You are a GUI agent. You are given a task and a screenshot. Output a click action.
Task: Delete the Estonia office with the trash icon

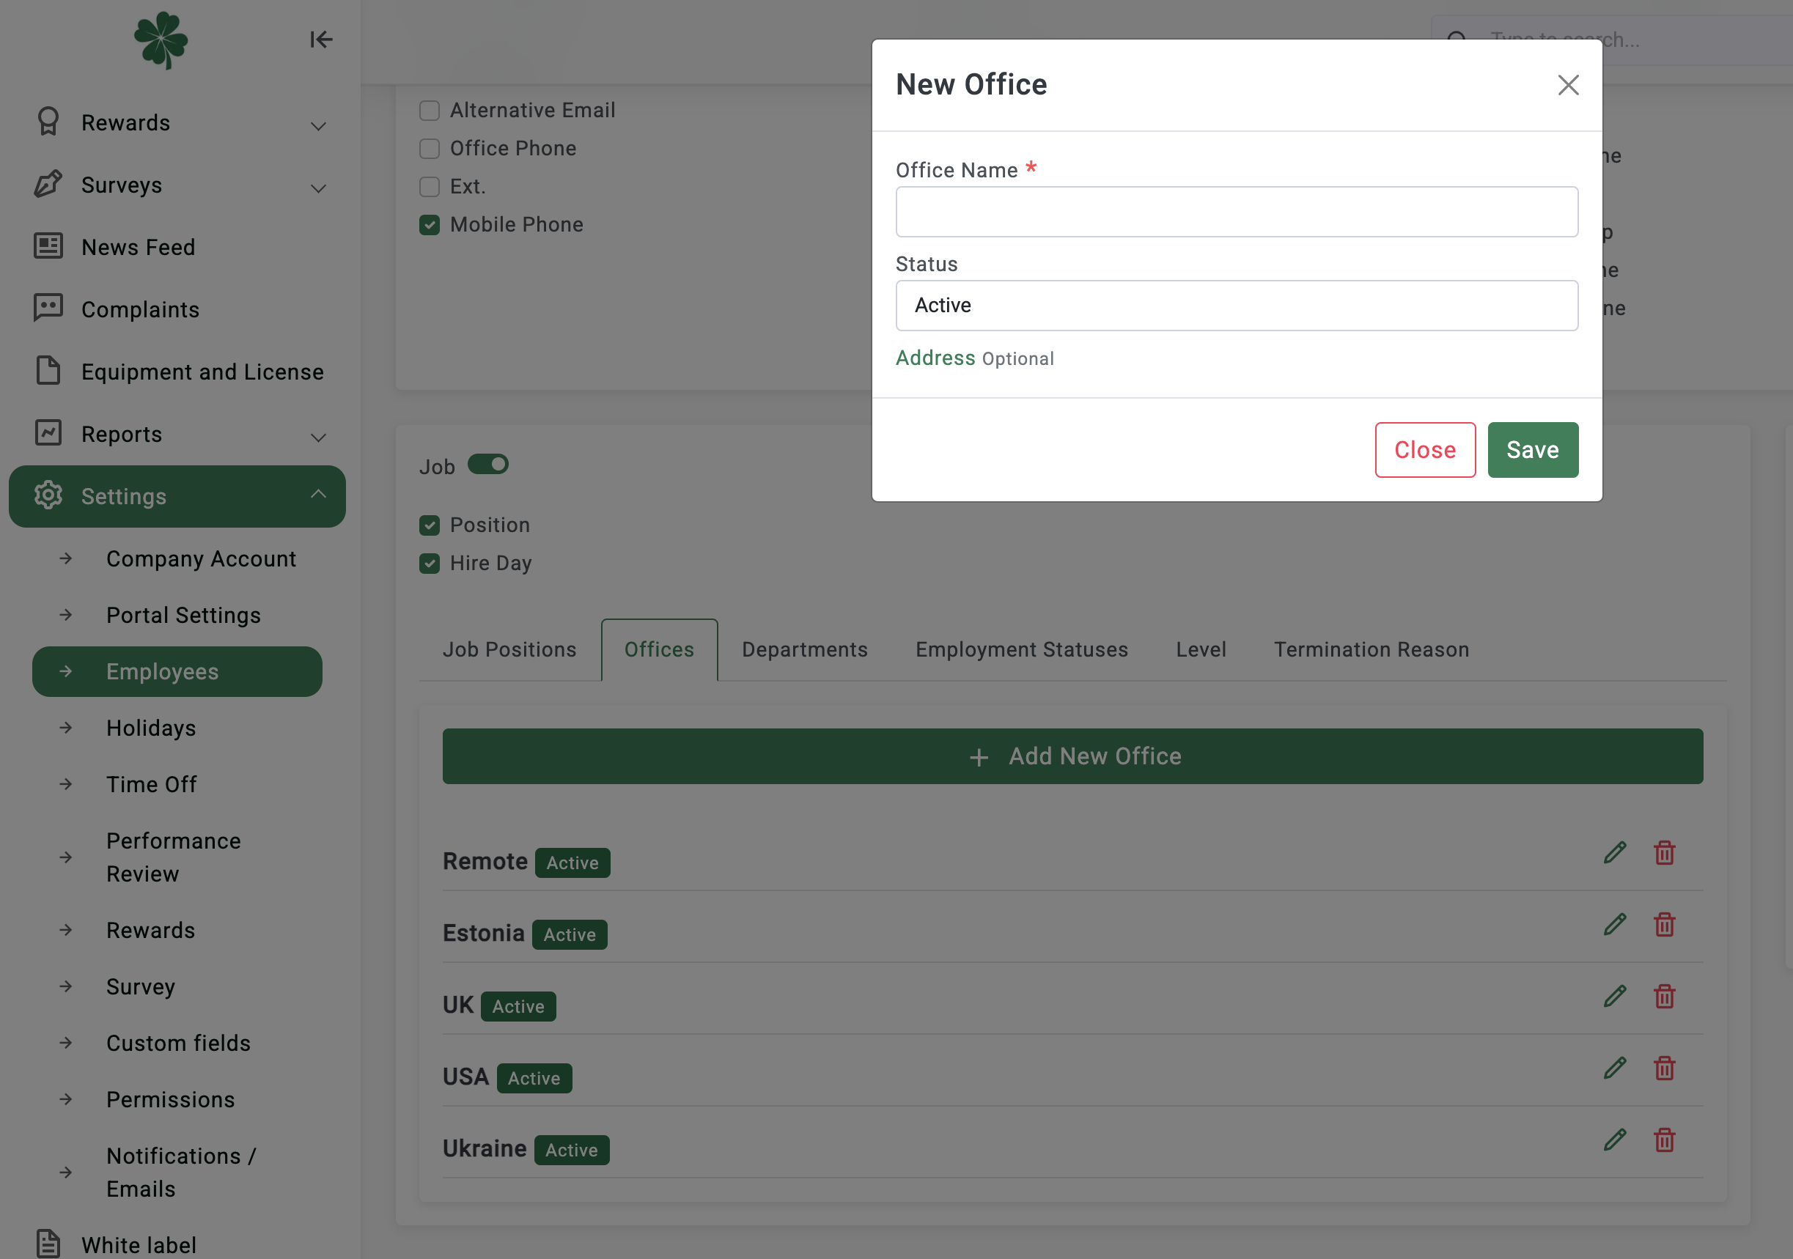[1664, 925]
